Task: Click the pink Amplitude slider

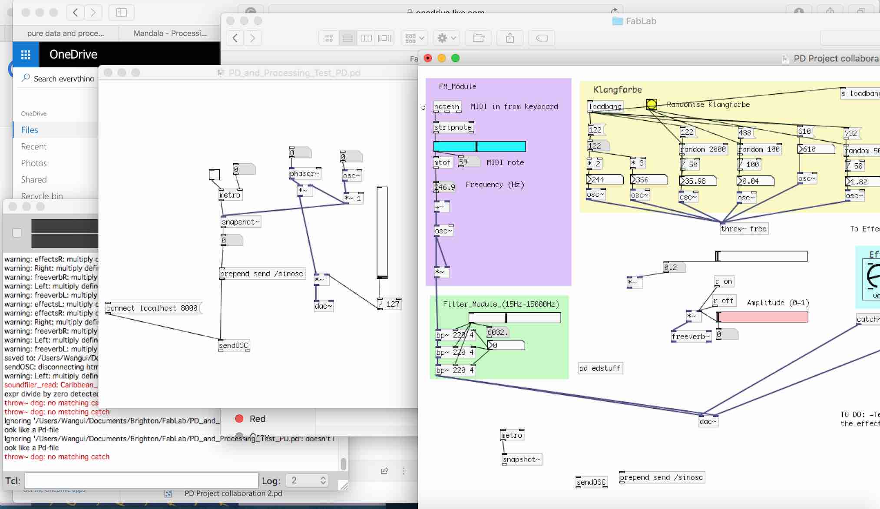Action: pos(762,317)
